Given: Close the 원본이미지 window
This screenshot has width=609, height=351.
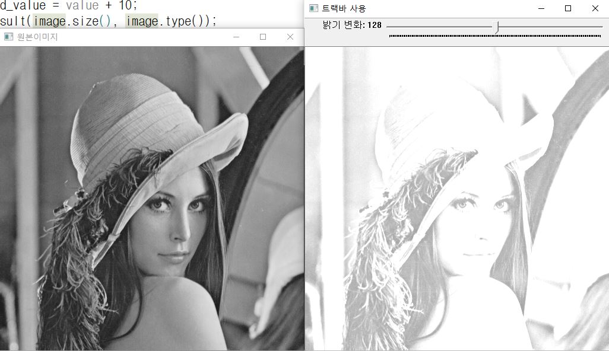Looking at the screenshot, I should click(290, 37).
